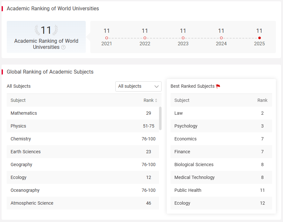Click Medical Technology in Best Ranked Subjects
The image size is (283, 222).
pyautogui.click(x=221, y=177)
